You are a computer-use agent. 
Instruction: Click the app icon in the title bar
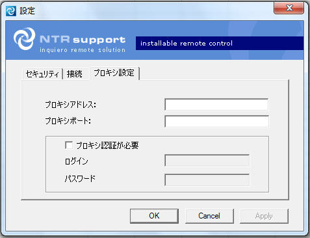(x=11, y=11)
